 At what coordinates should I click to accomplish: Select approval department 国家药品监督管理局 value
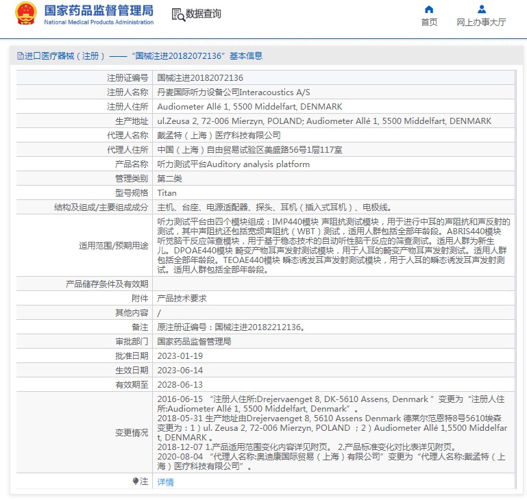pyautogui.click(x=194, y=342)
